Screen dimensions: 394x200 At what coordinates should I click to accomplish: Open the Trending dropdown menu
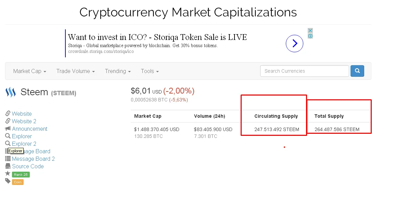(118, 71)
